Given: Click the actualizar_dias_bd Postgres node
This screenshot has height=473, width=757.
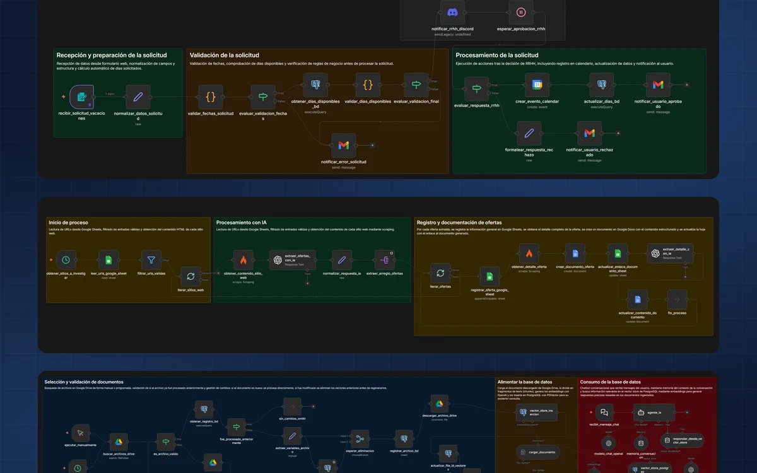Looking at the screenshot, I should pyautogui.click(x=602, y=85).
